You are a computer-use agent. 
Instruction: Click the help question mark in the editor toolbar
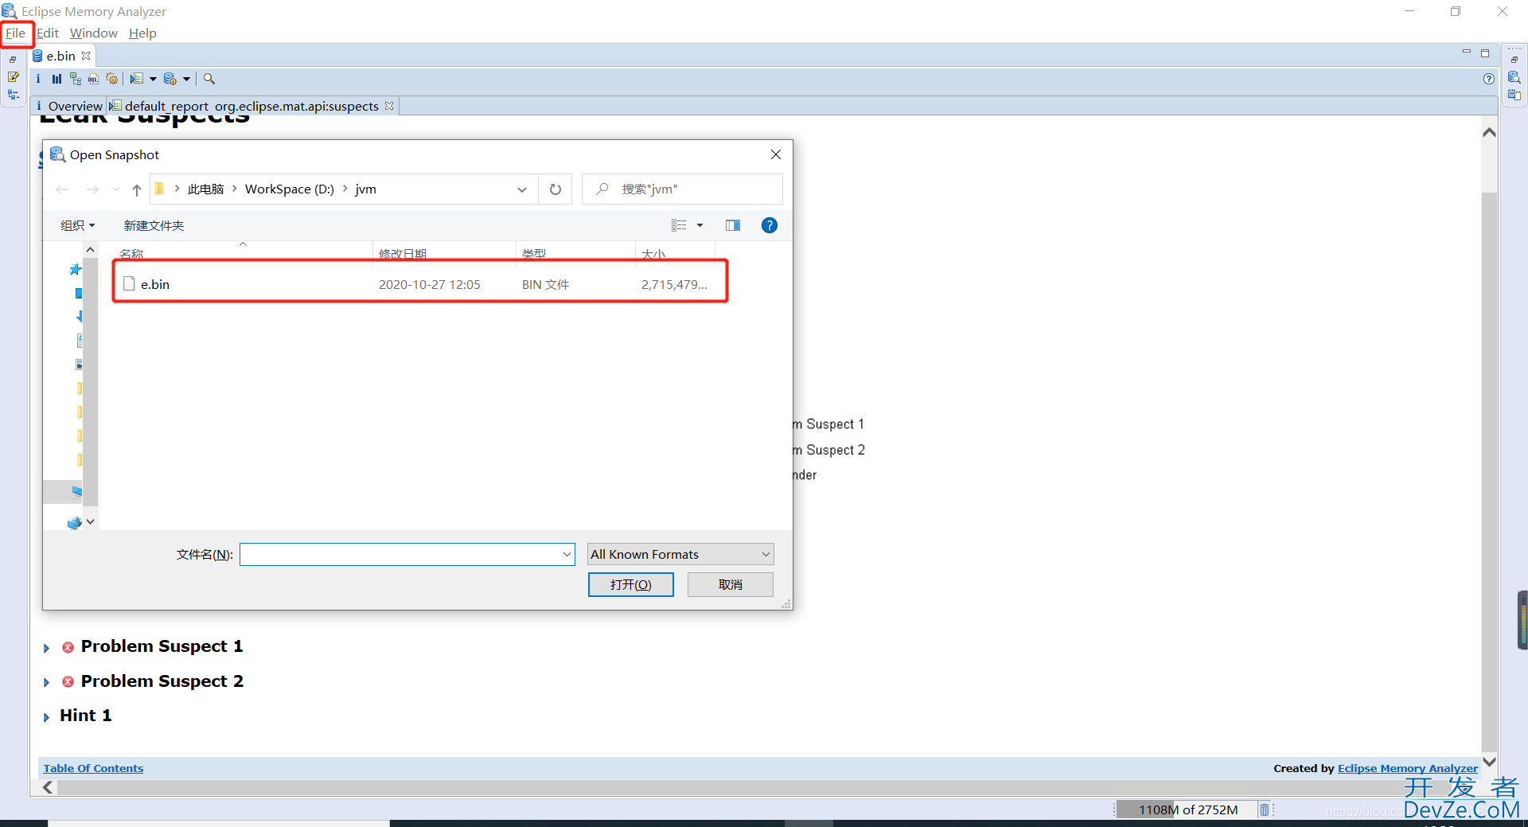click(1489, 79)
